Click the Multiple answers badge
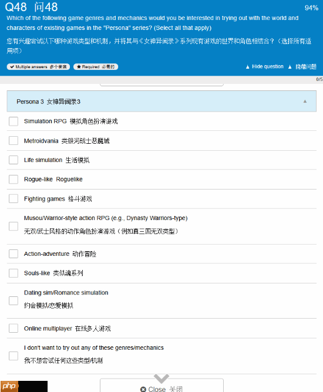The width and height of the screenshot is (323, 392). click(38, 67)
